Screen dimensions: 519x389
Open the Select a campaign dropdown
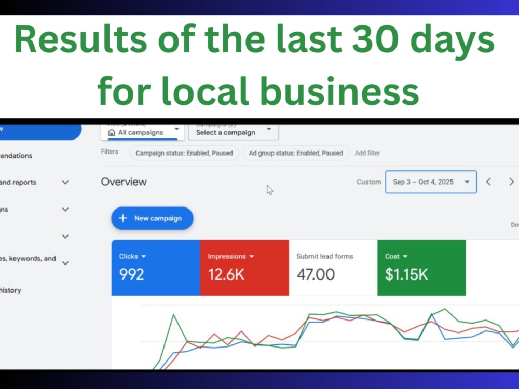234,132
